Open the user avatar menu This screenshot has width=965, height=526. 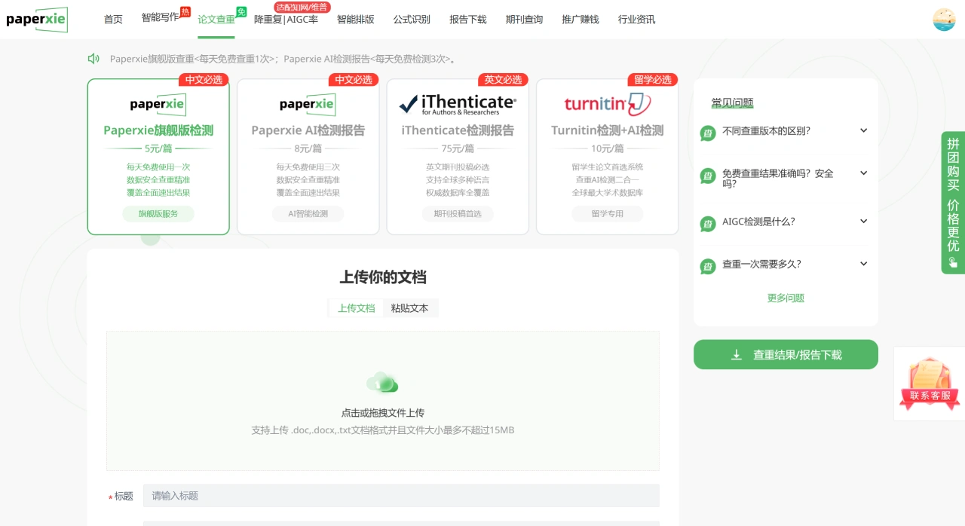coord(943,18)
